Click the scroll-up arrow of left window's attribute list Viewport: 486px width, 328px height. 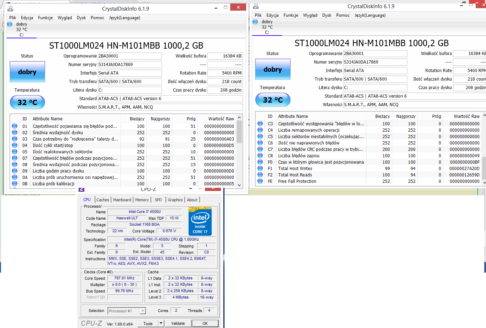pyautogui.click(x=239, y=117)
